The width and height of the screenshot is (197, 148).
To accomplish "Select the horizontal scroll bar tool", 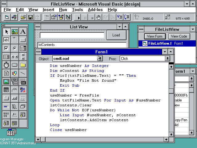I will pyautogui.click(x=15, y=57).
